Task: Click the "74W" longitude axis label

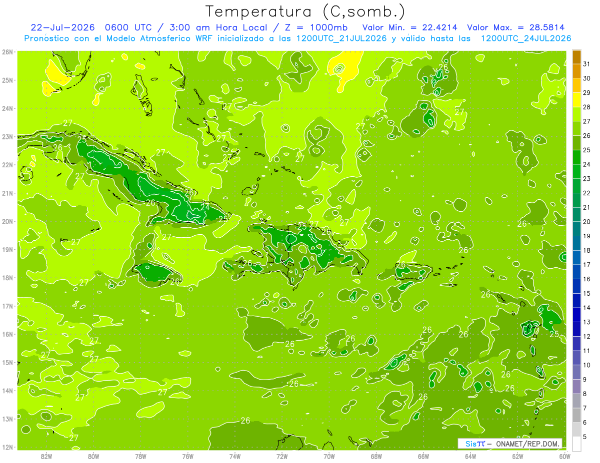Action: point(235,456)
